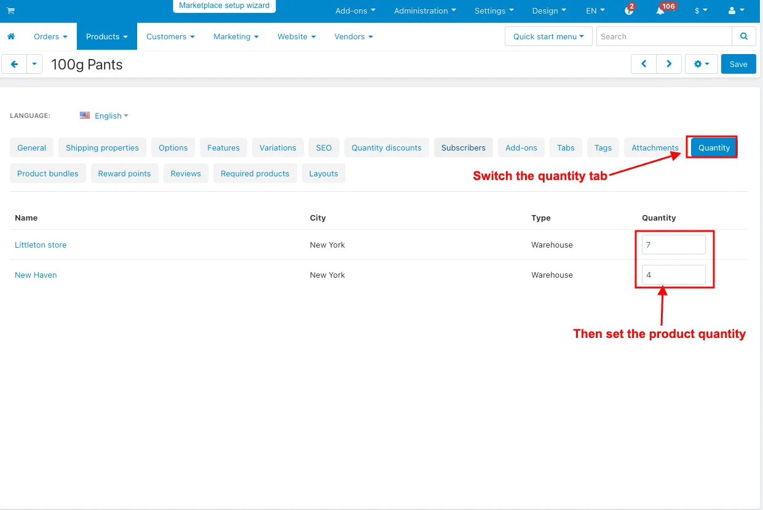Open the Quick start menu dropdown

click(548, 37)
